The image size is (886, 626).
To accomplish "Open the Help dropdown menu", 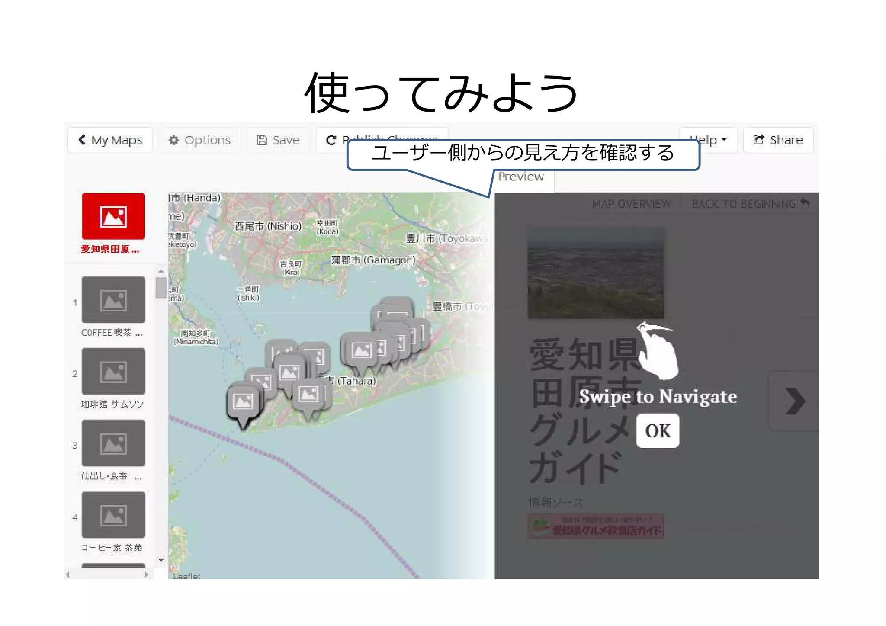I will click(x=708, y=140).
